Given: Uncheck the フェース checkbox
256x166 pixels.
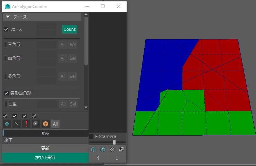Looking at the screenshot, I should pos(6,29).
